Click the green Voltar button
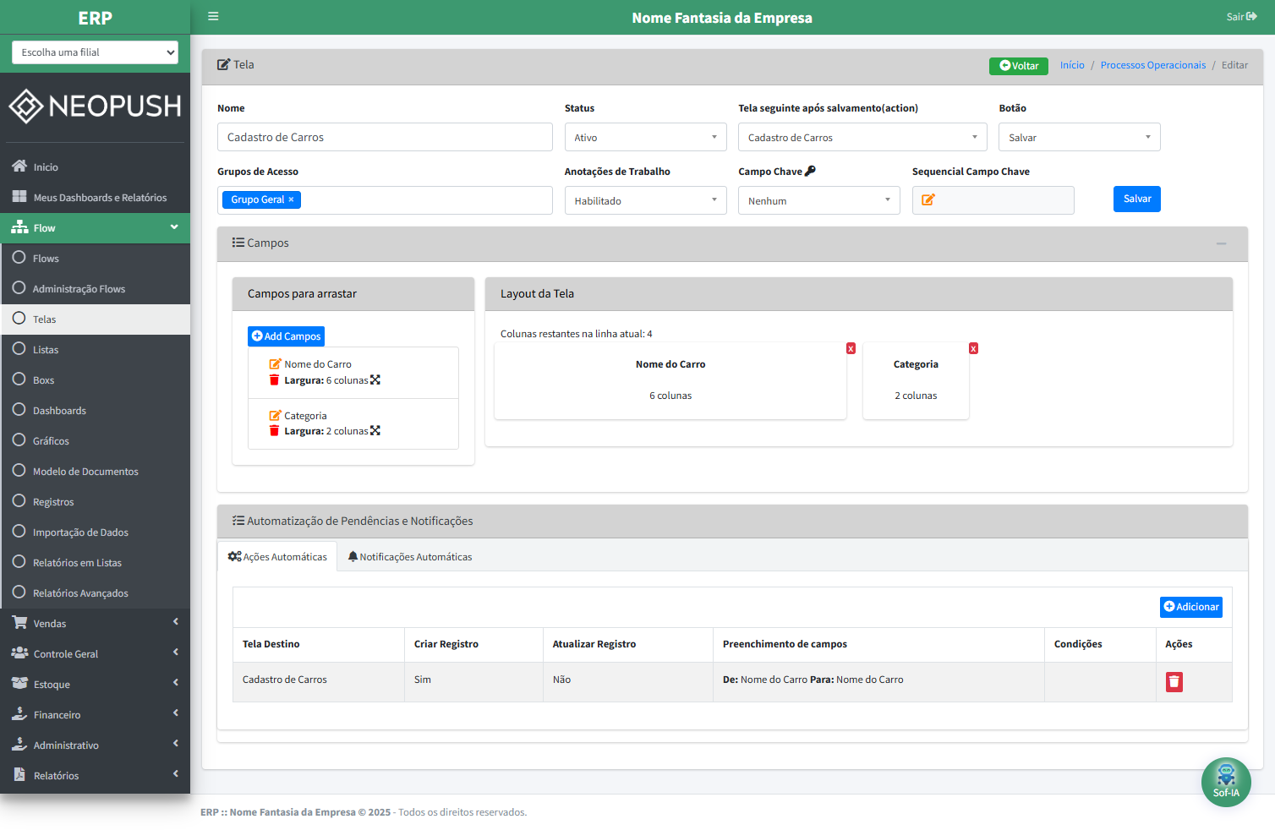 pos(1019,66)
